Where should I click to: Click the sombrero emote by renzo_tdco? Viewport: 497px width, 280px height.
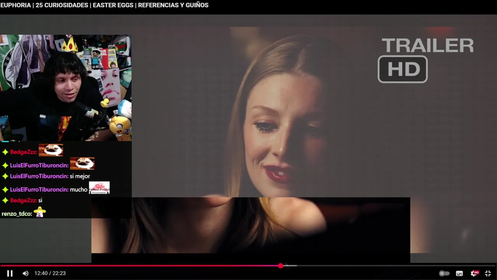click(40, 212)
